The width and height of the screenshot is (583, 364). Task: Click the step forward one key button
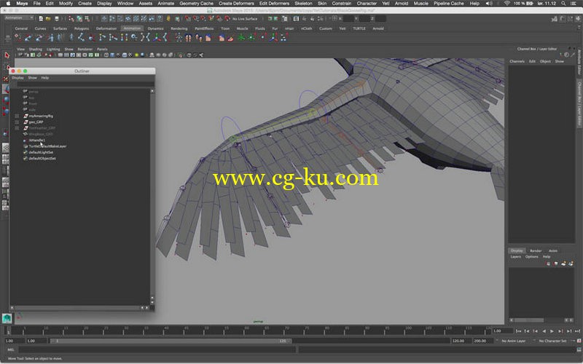pyautogui.click(x=560, y=331)
